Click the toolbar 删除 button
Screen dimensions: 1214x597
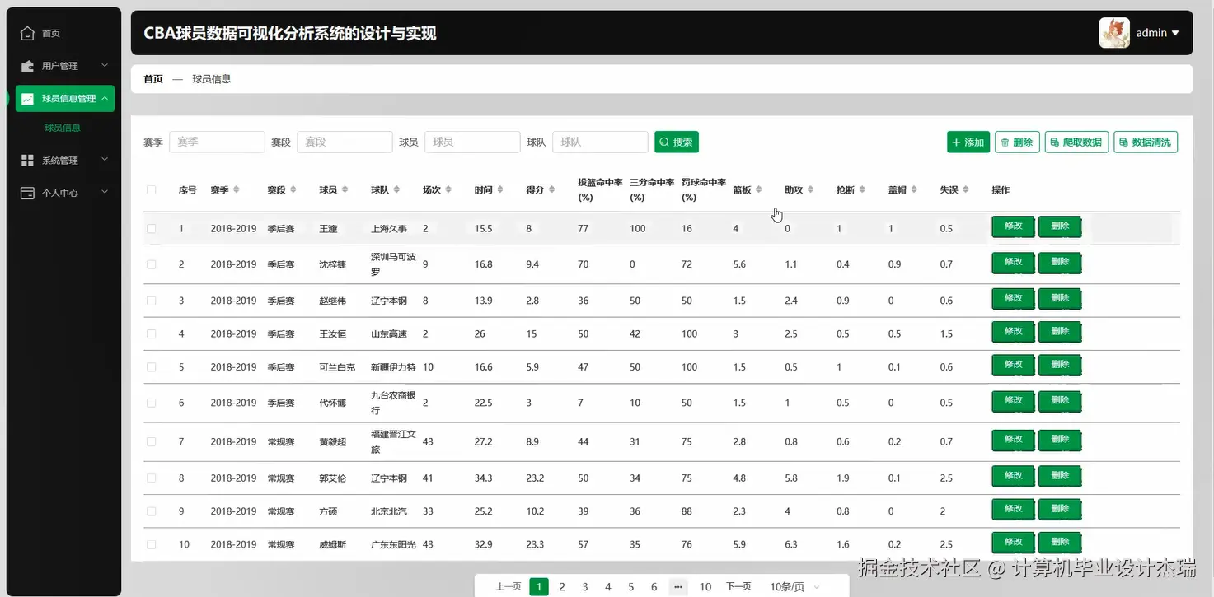pyautogui.click(x=1017, y=142)
